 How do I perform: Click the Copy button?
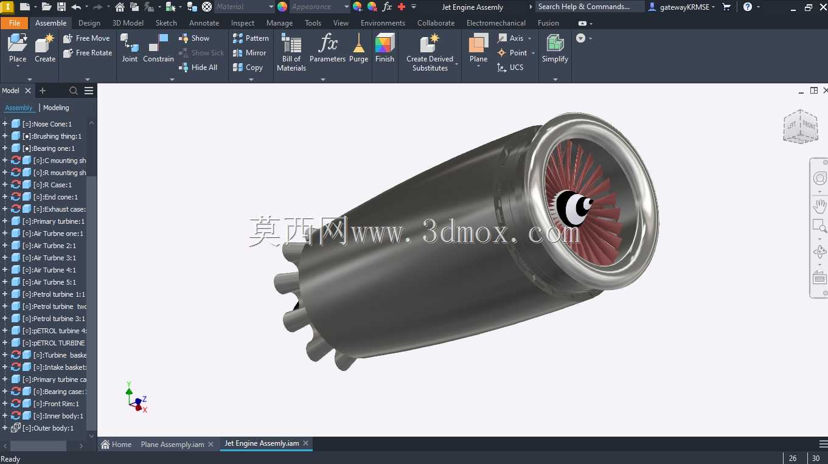(x=248, y=68)
